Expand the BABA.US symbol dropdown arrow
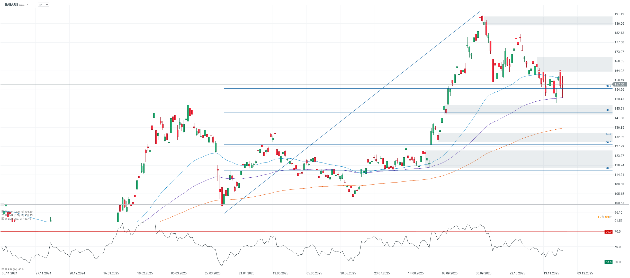The image size is (630, 278). pyautogui.click(x=28, y=4)
